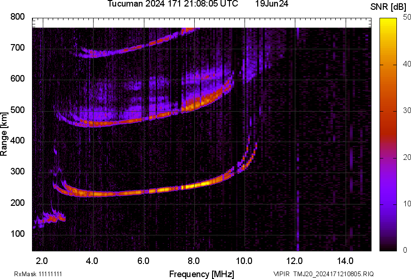Viewport: 411px width, 279px height.
Task: Click the frequency tick label '6.0'
Action: pyautogui.click(x=143, y=261)
